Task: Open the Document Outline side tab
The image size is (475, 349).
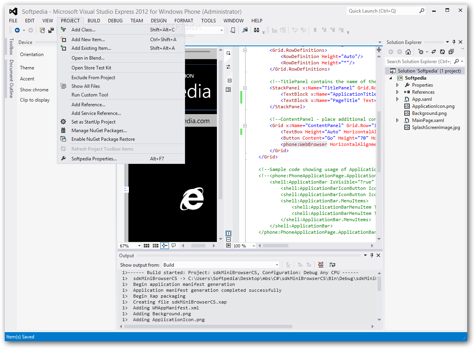Action: point(11,79)
